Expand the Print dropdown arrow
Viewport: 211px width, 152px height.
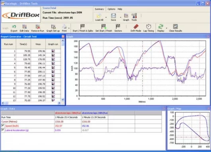(69, 28)
